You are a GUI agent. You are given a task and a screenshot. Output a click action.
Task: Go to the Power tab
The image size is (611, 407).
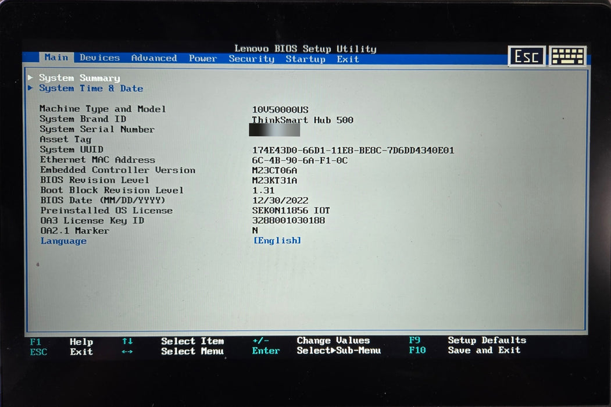(203, 59)
